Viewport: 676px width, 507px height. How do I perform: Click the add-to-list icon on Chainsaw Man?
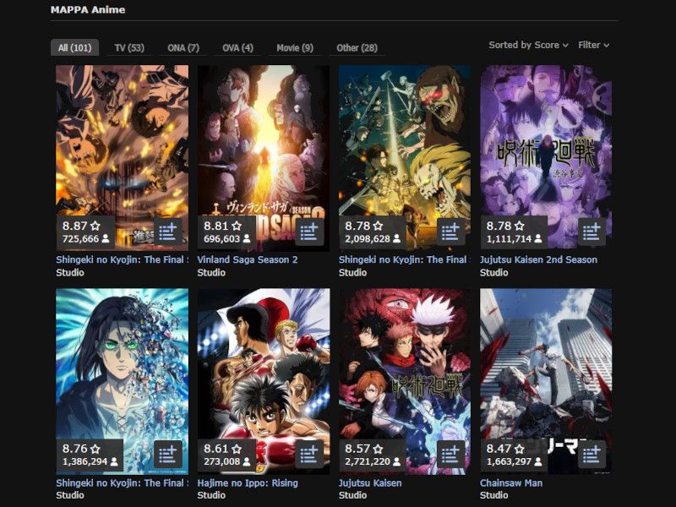[x=591, y=455]
